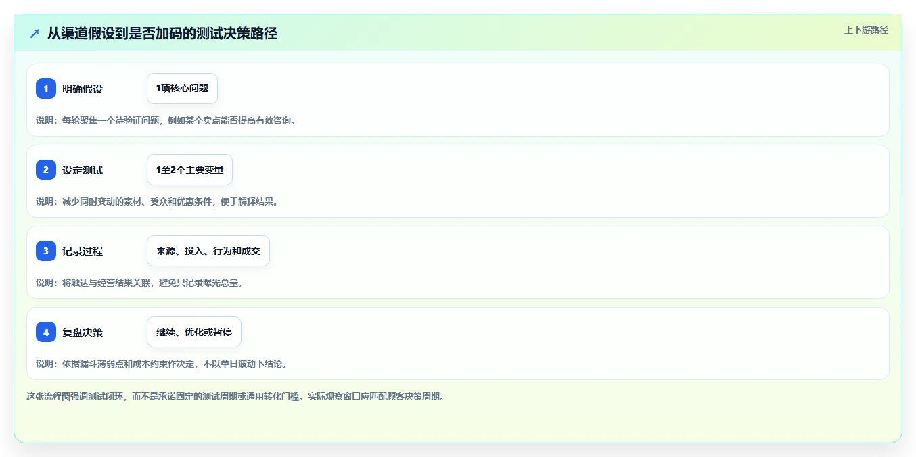
Task: Select step number 3 badge
Action: click(x=46, y=251)
